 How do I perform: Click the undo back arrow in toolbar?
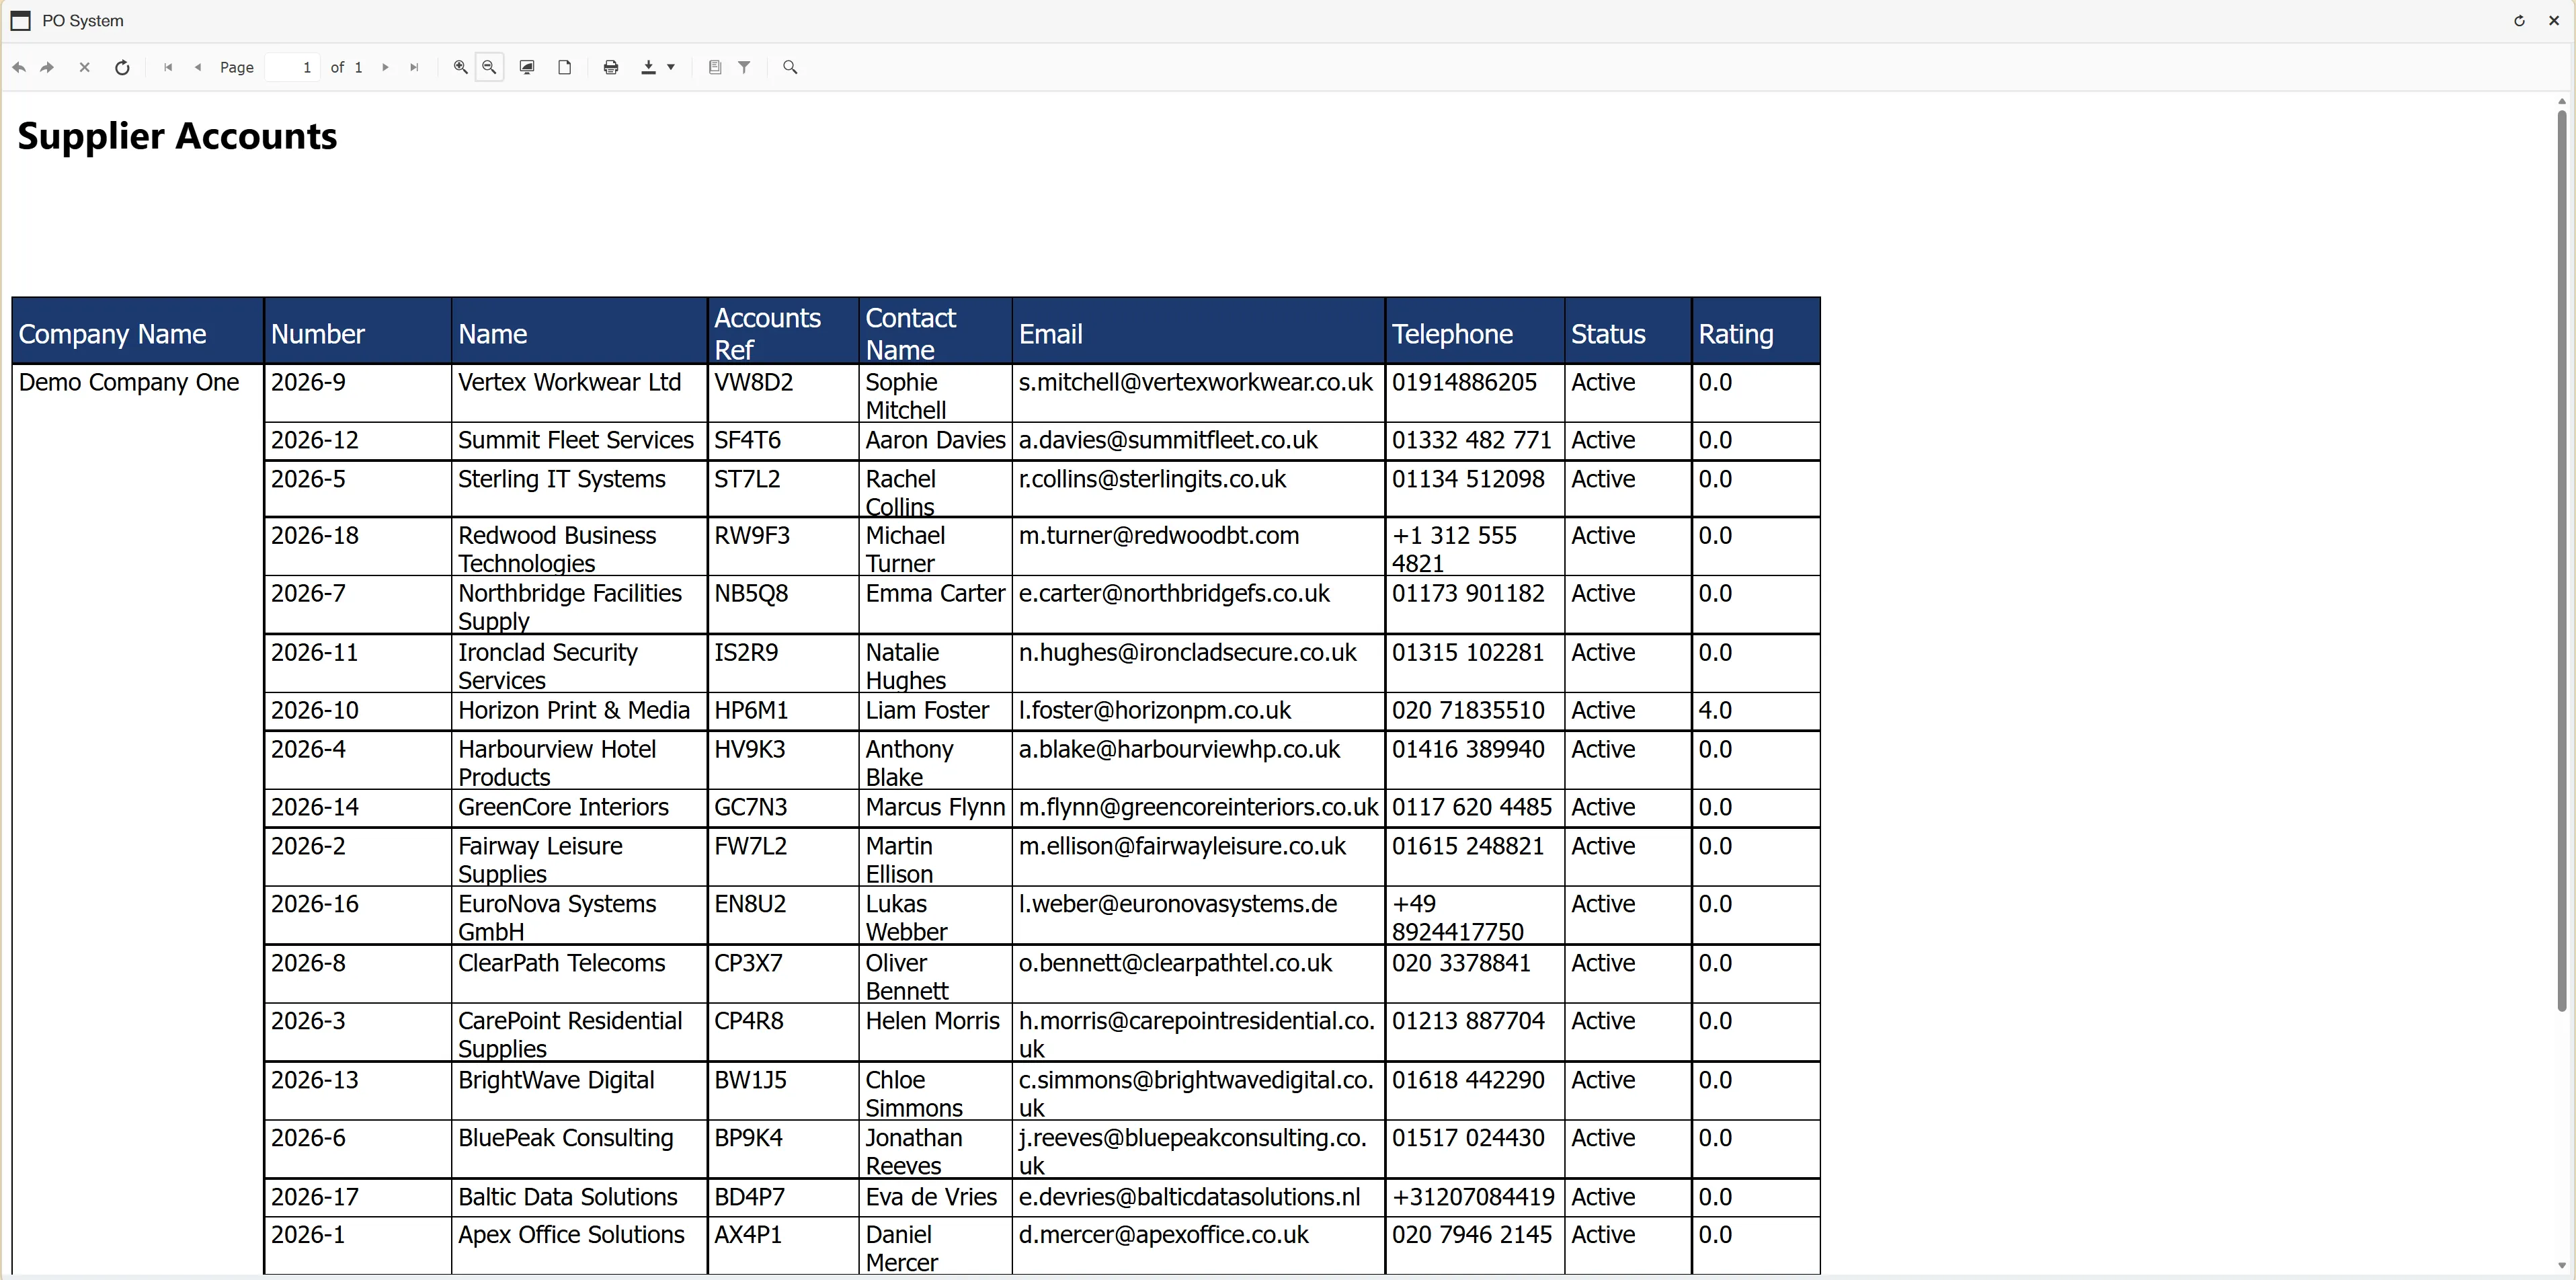coord(19,67)
